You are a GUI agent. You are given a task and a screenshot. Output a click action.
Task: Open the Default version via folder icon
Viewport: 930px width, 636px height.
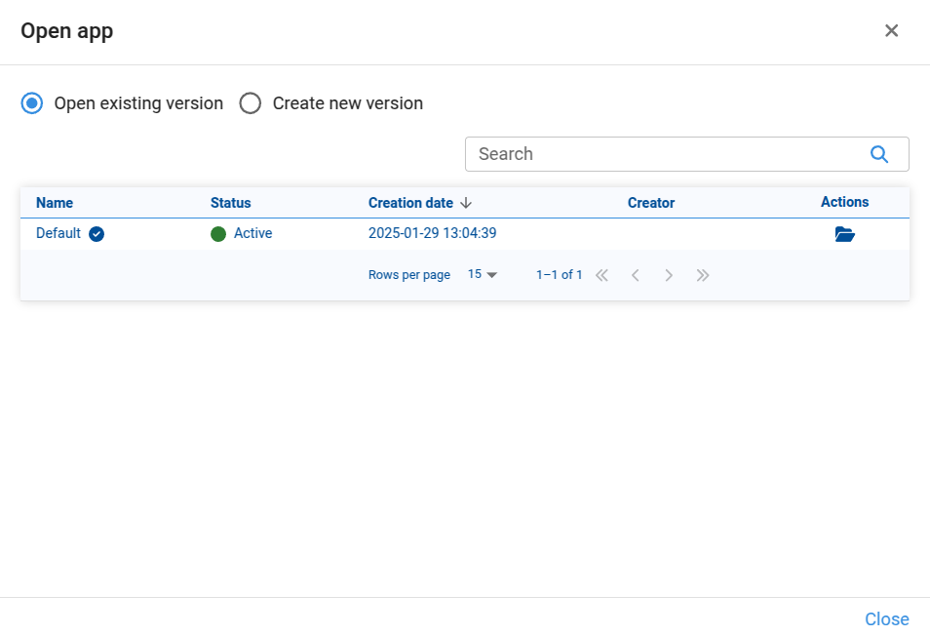coord(844,234)
